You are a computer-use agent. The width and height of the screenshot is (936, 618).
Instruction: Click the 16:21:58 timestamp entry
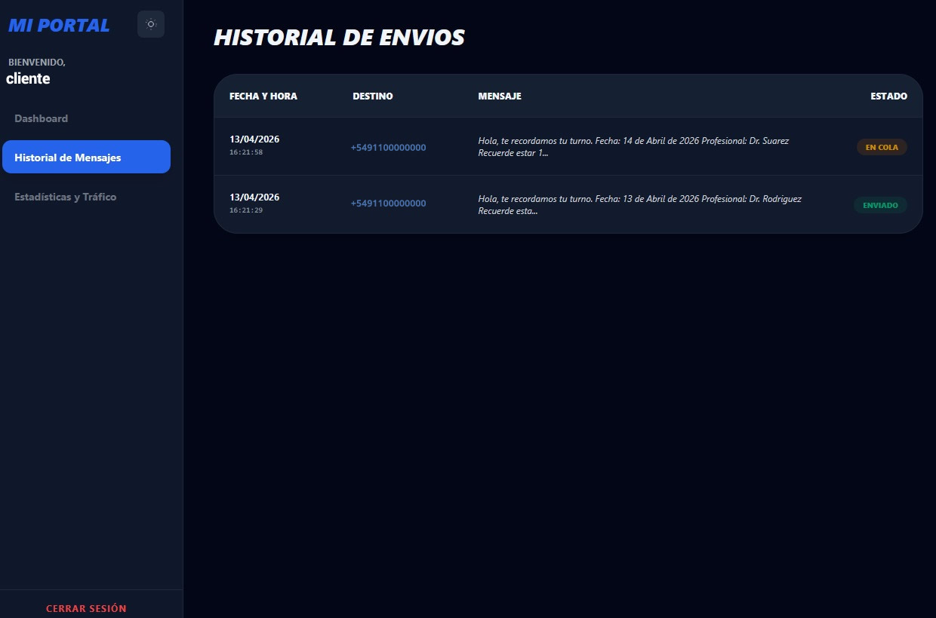click(246, 152)
